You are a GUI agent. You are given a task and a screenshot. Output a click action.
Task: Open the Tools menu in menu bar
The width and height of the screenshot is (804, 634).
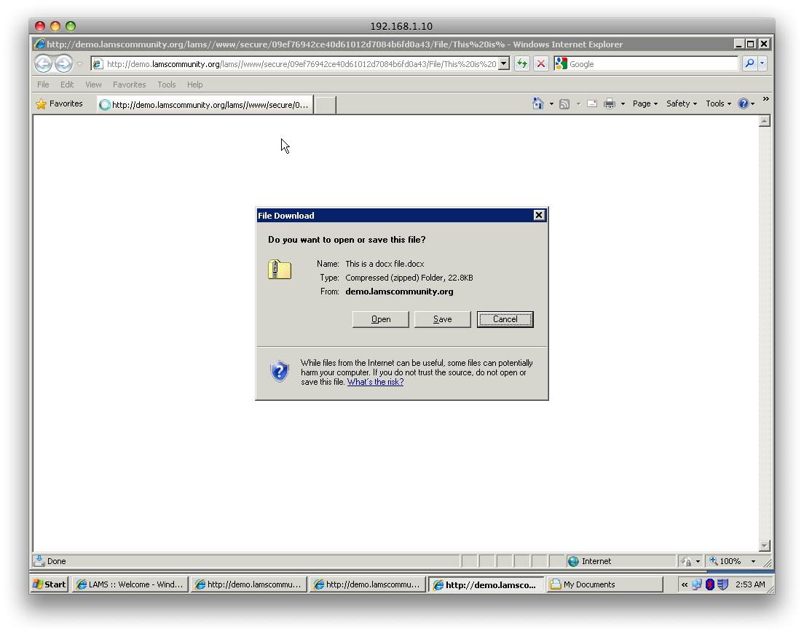(166, 85)
